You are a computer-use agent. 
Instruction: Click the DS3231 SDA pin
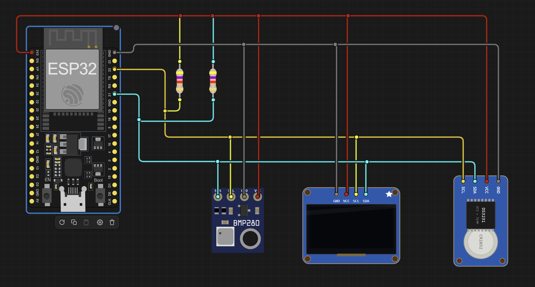pyautogui.click(x=475, y=181)
